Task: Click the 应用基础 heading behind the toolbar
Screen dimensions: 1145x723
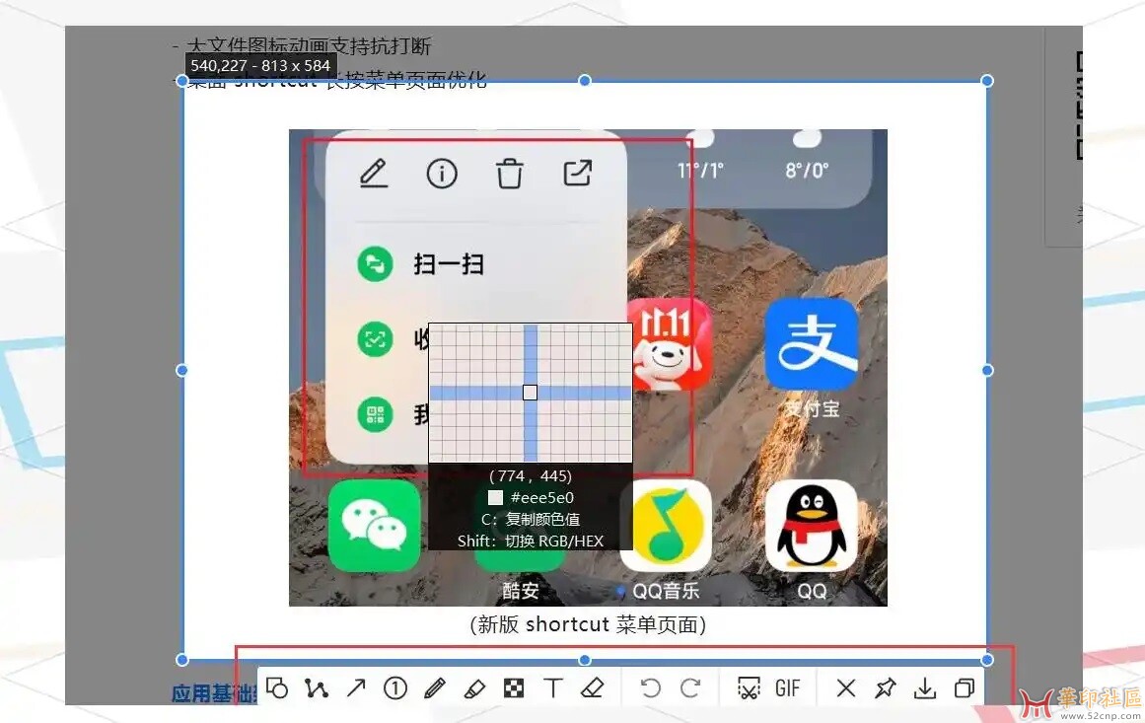Action: coord(213,693)
